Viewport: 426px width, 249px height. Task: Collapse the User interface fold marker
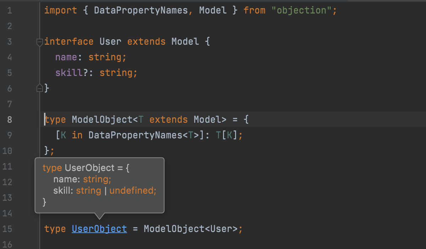tap(40, 42)
